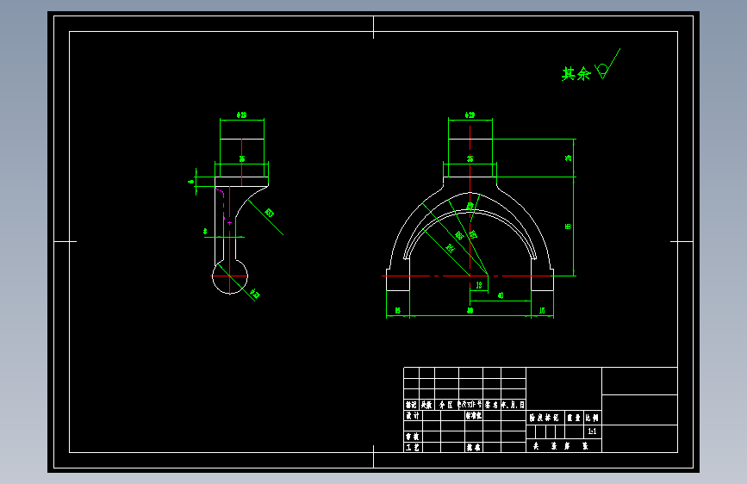
Task: Select the circle at bottom of left view
Action: [230, 276]
